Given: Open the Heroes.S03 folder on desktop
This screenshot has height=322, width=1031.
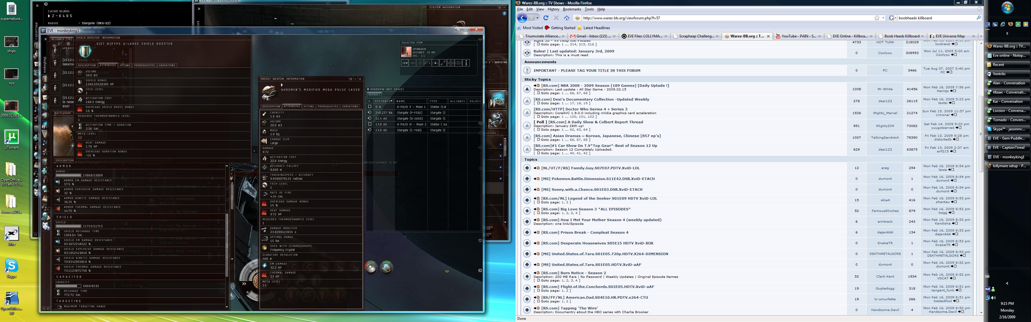Looking at the screenshot, I should [12, 204].
